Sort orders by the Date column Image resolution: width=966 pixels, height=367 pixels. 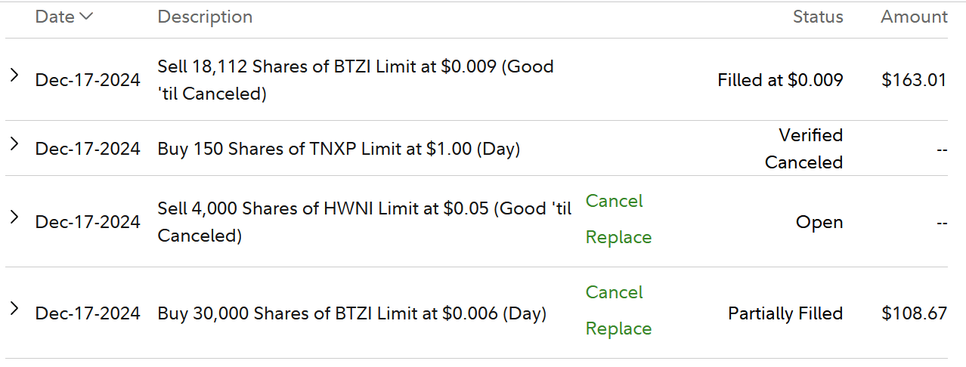point(63,17)
